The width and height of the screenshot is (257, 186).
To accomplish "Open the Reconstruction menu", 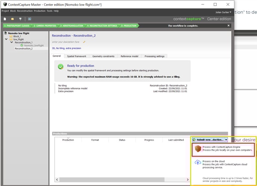I will click(25, 11).
